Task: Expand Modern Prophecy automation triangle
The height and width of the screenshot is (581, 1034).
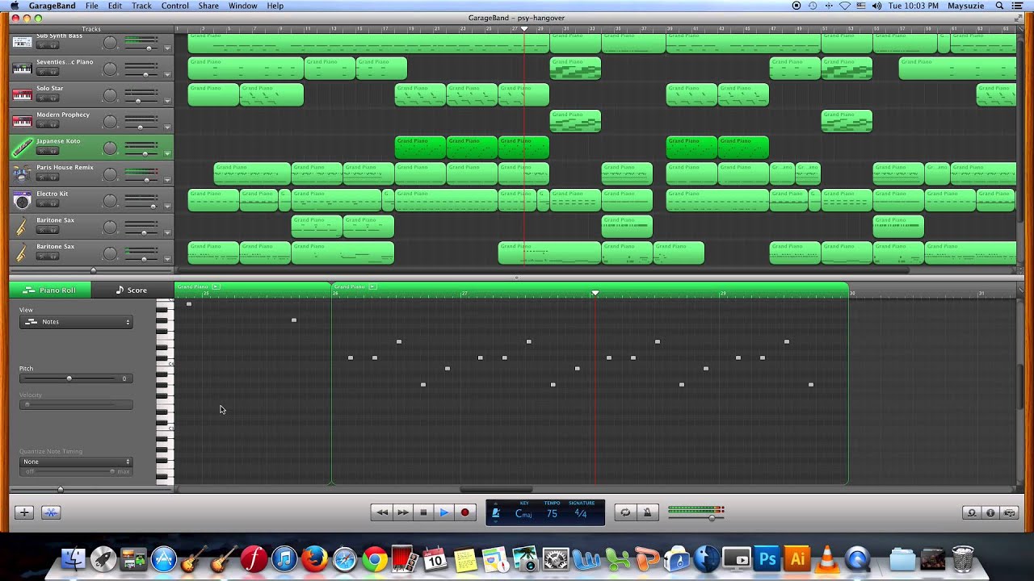Action: (167, 127)
